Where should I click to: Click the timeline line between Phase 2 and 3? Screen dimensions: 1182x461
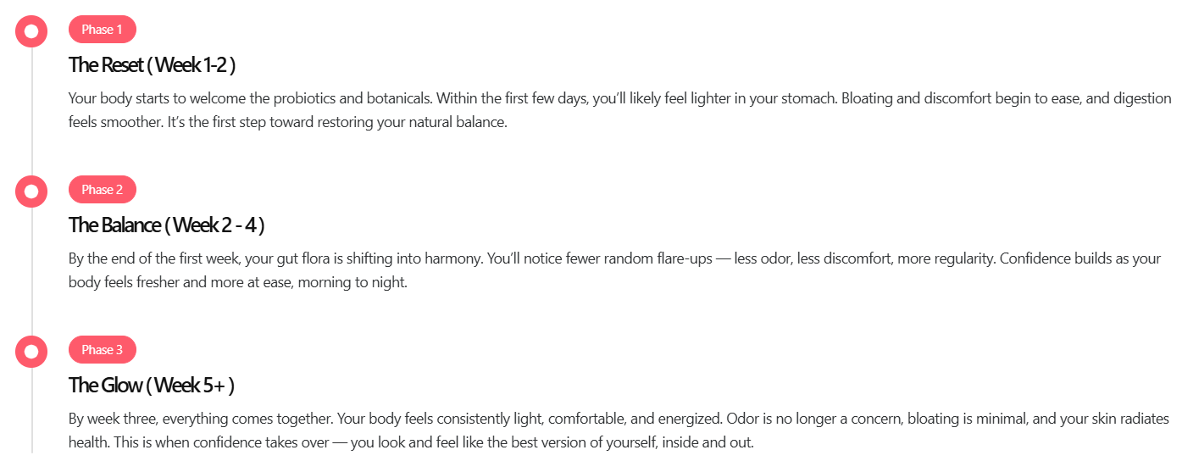31,271
